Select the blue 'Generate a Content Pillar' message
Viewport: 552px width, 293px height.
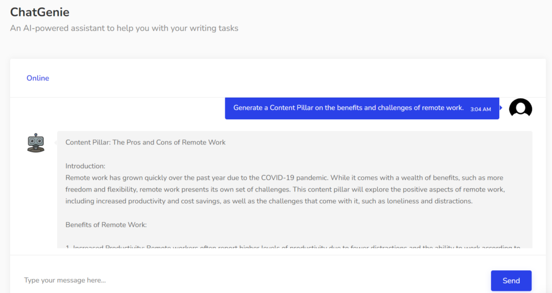coord(348,108)
